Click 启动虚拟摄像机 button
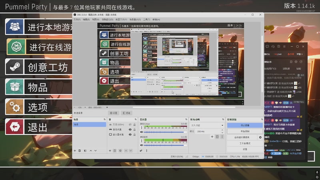The height and width of the screenshot is (180, 320). click(242, 137)
